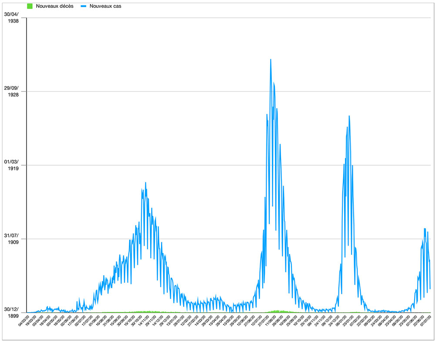
Task: Click the tallest peak of the blue line
Action: [x=271, y=60]
